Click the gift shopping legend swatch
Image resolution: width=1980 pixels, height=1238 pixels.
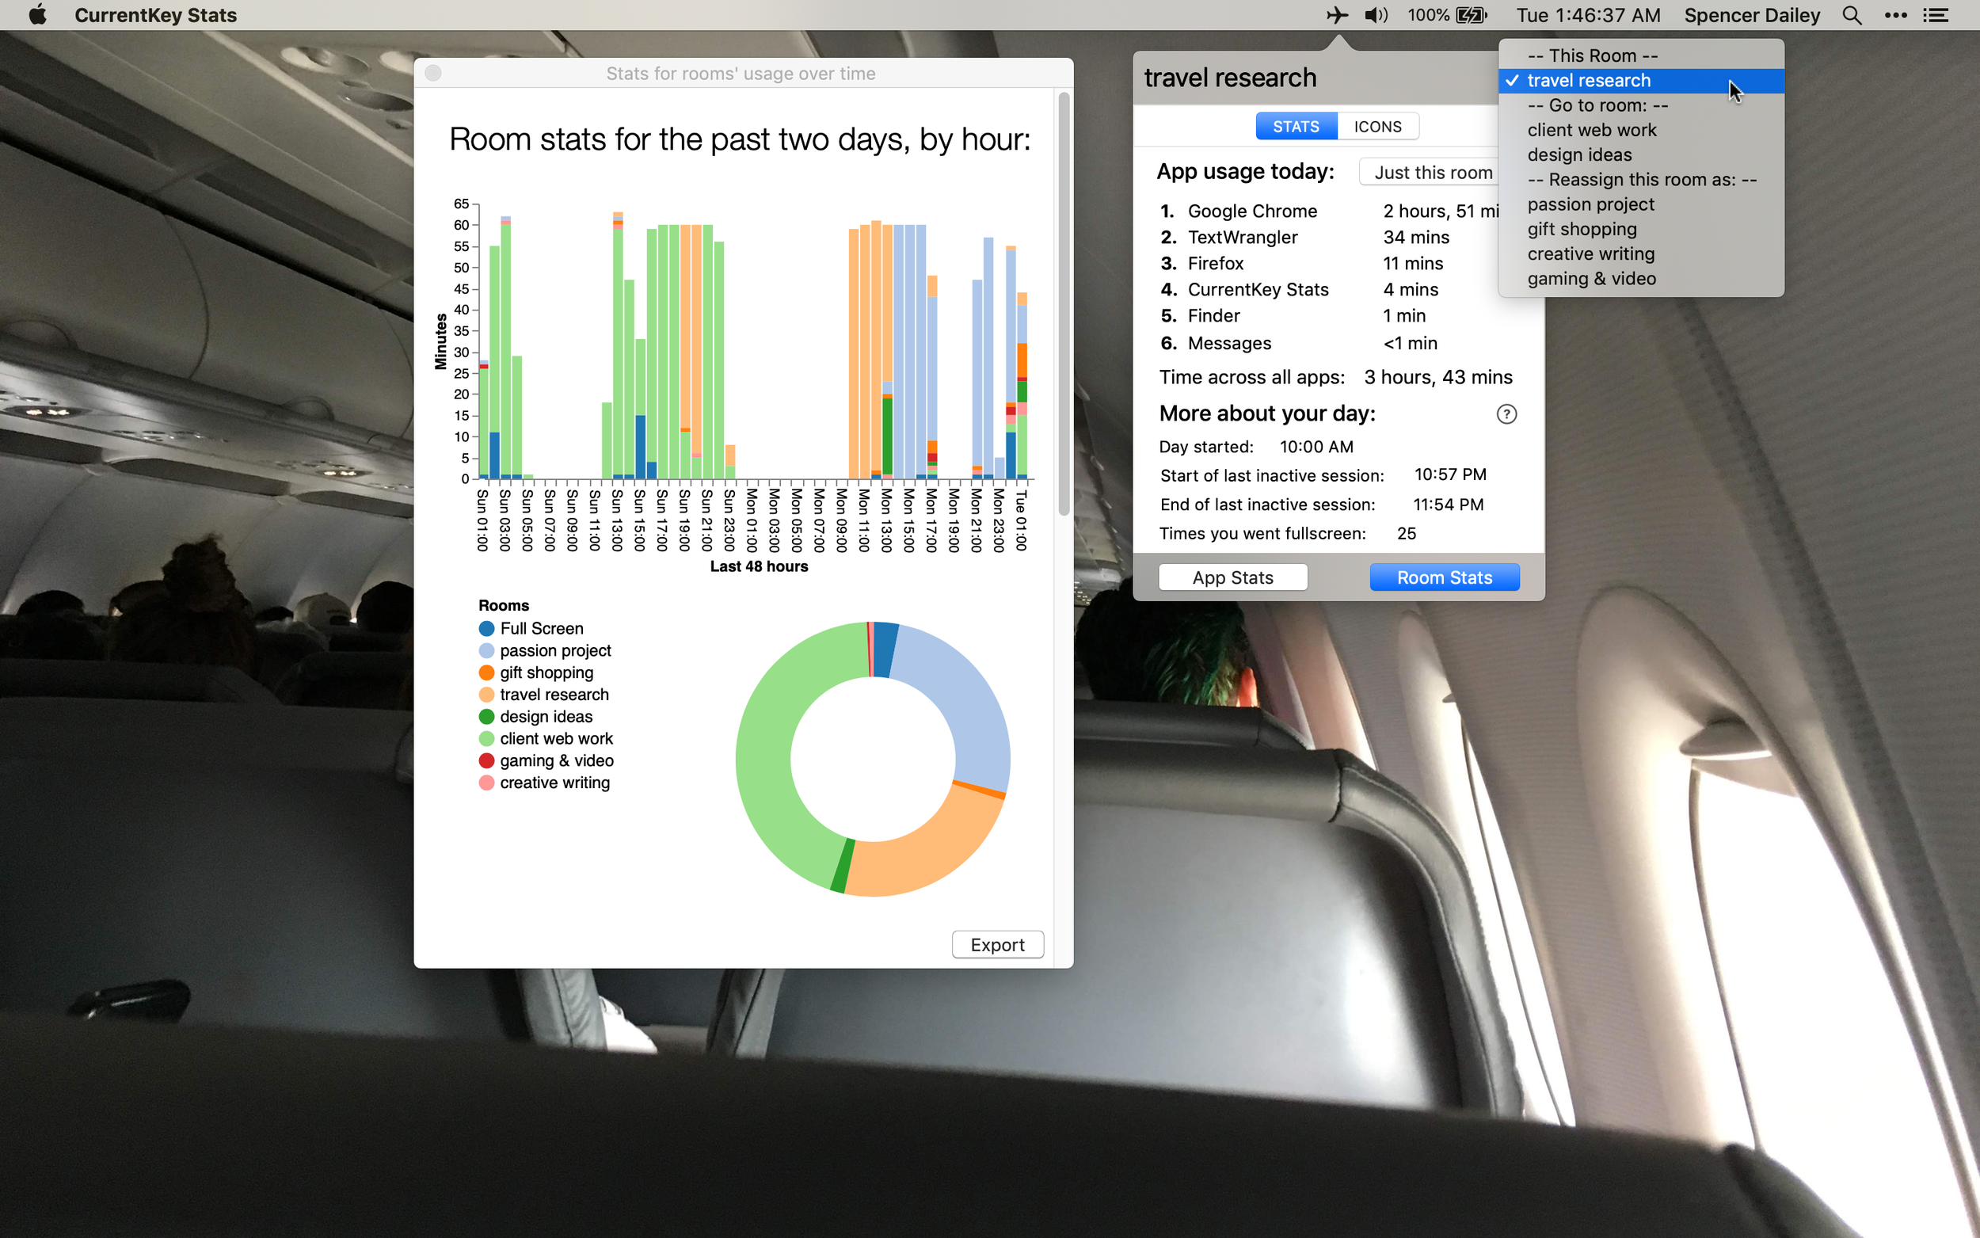coord(486,673)
